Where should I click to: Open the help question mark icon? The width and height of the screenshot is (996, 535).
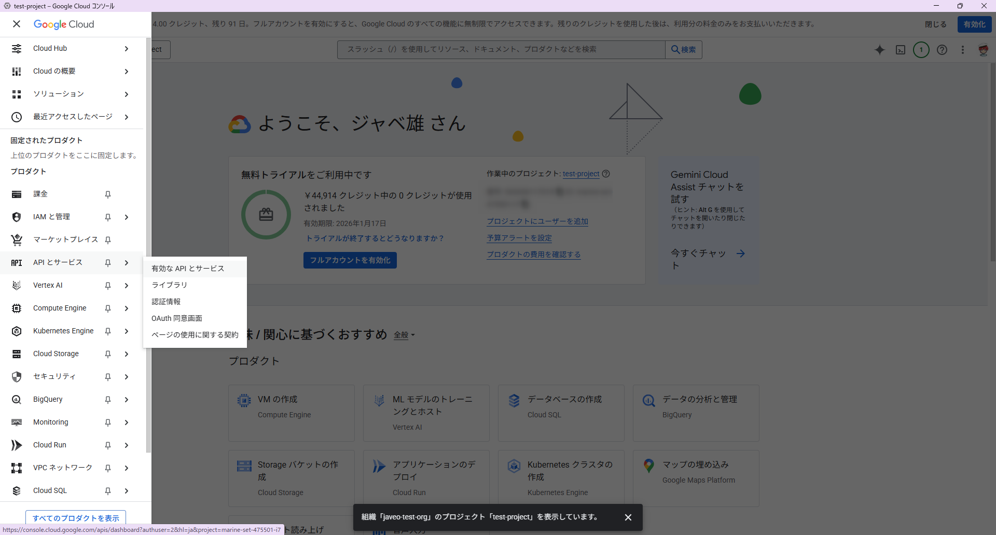942,50
